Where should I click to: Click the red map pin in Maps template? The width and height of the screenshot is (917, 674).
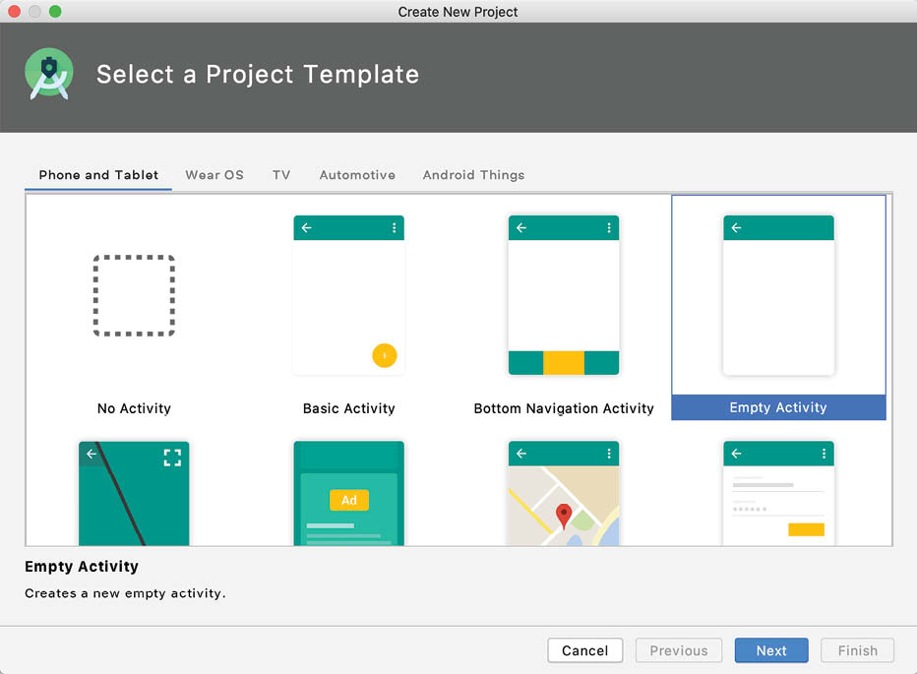[x=564, y=515]
